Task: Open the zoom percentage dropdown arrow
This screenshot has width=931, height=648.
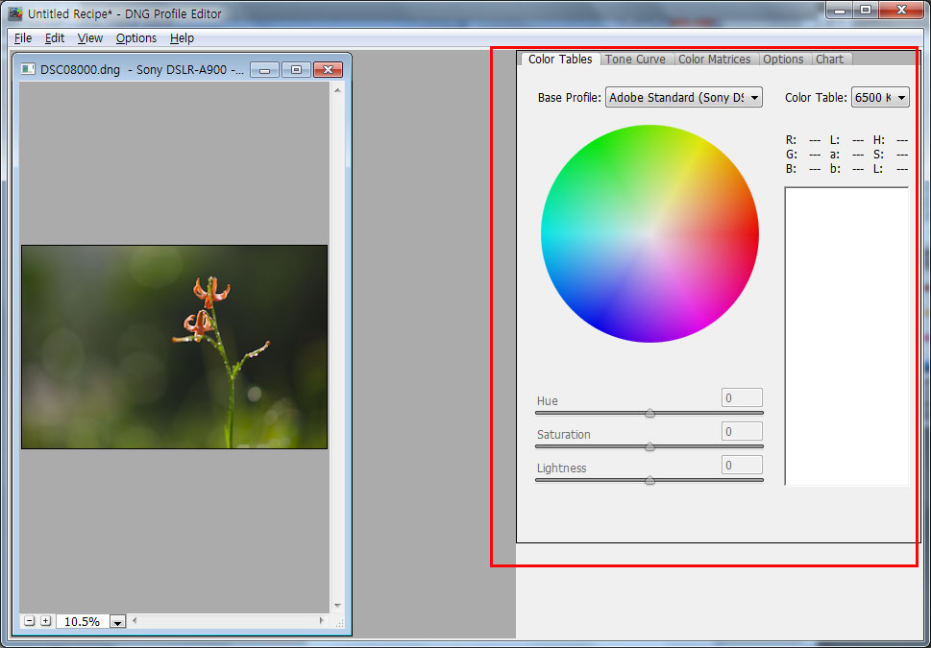Action: coord(118,622)
